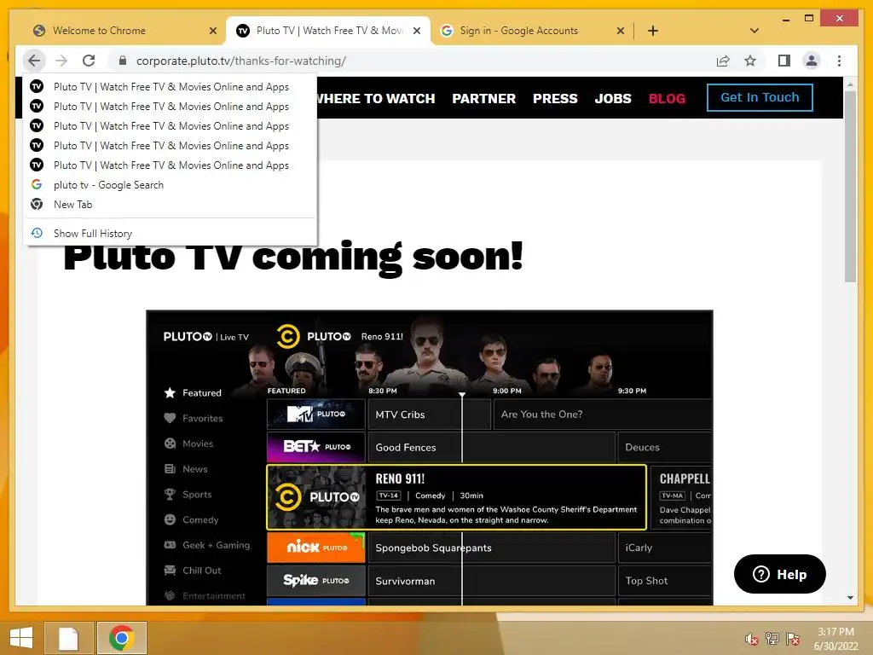Screen dimensions: 873x655
Task: Click the scrollbar down arrow
Action: pos(850,598)
